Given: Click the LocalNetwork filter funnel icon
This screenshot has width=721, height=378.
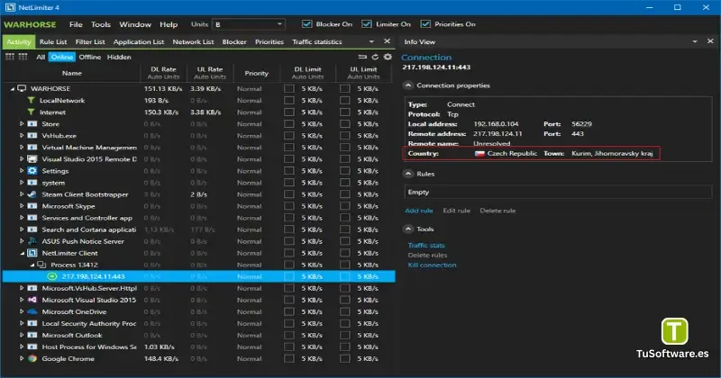Looking at the screenshot, I should coord(31,100).
